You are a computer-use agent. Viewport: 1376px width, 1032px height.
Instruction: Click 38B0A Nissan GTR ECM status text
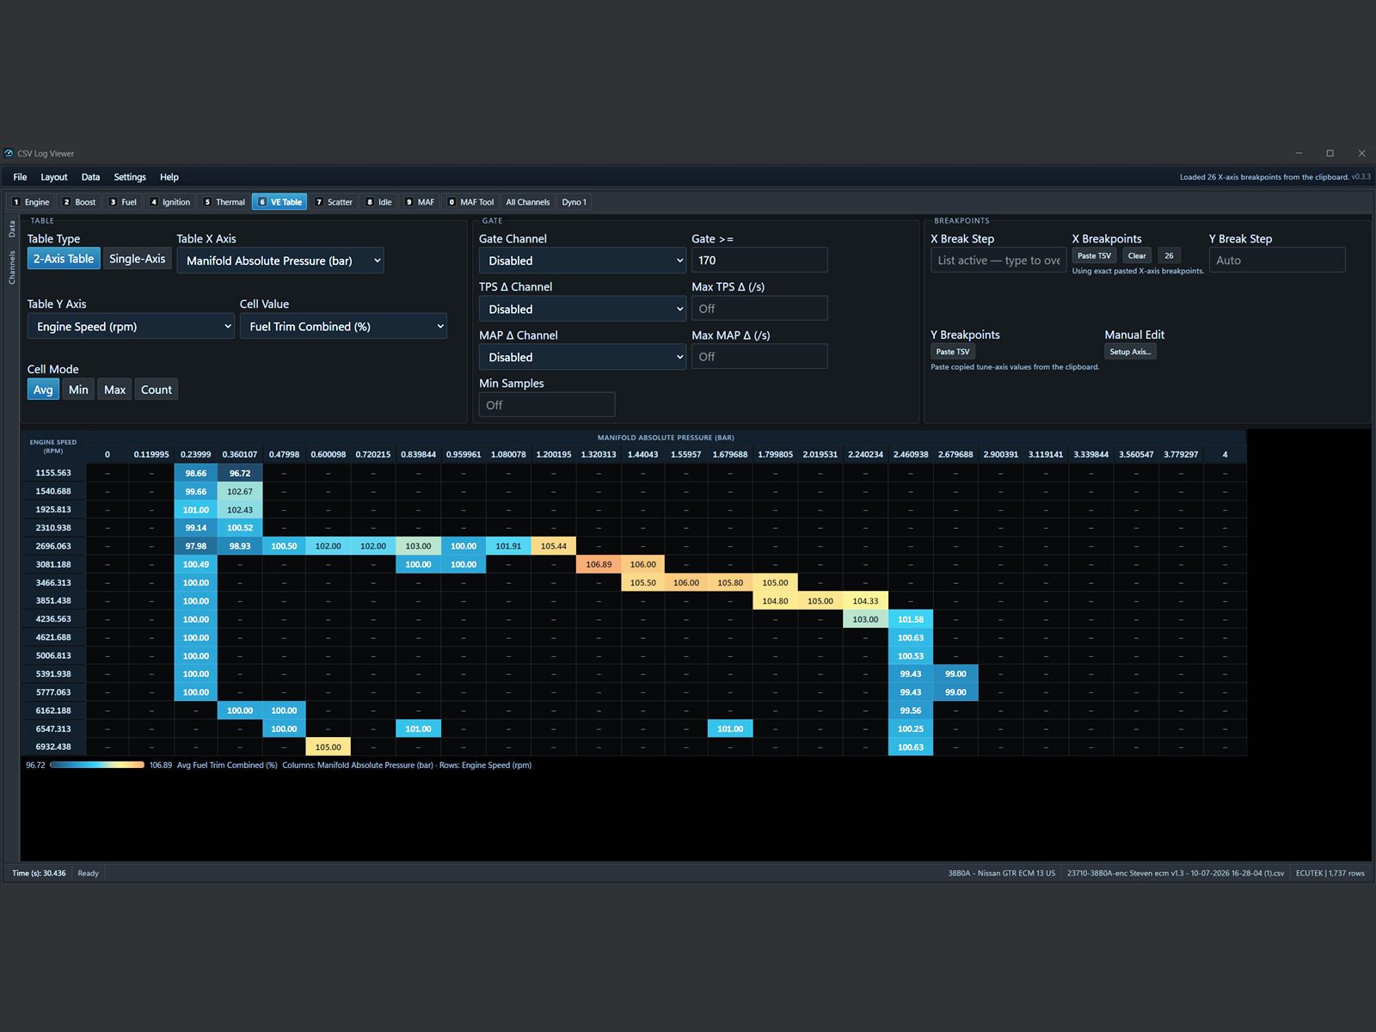[x=1002, y=873]
